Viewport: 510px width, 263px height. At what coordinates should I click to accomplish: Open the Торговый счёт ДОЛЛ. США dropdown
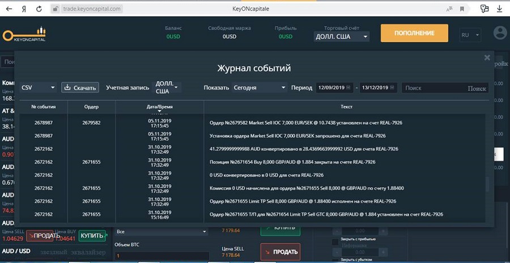[342, 36]
